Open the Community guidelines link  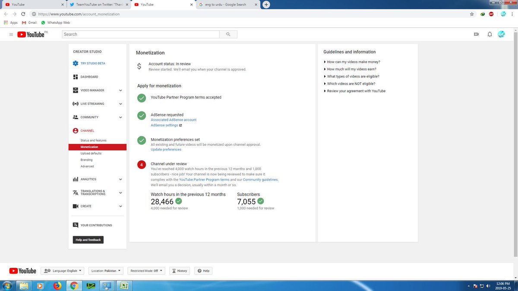(x=260, y=179)
